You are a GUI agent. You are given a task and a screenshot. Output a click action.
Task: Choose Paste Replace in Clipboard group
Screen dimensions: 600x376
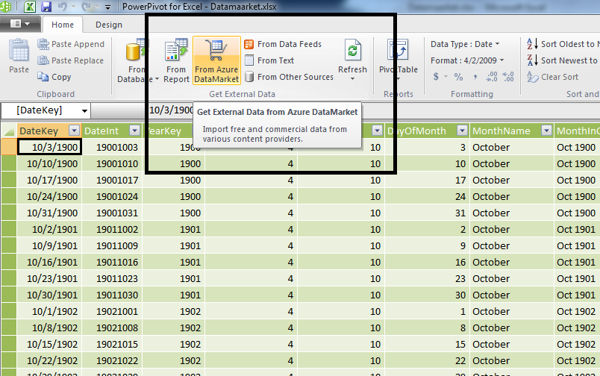click(x=70, y=60)
